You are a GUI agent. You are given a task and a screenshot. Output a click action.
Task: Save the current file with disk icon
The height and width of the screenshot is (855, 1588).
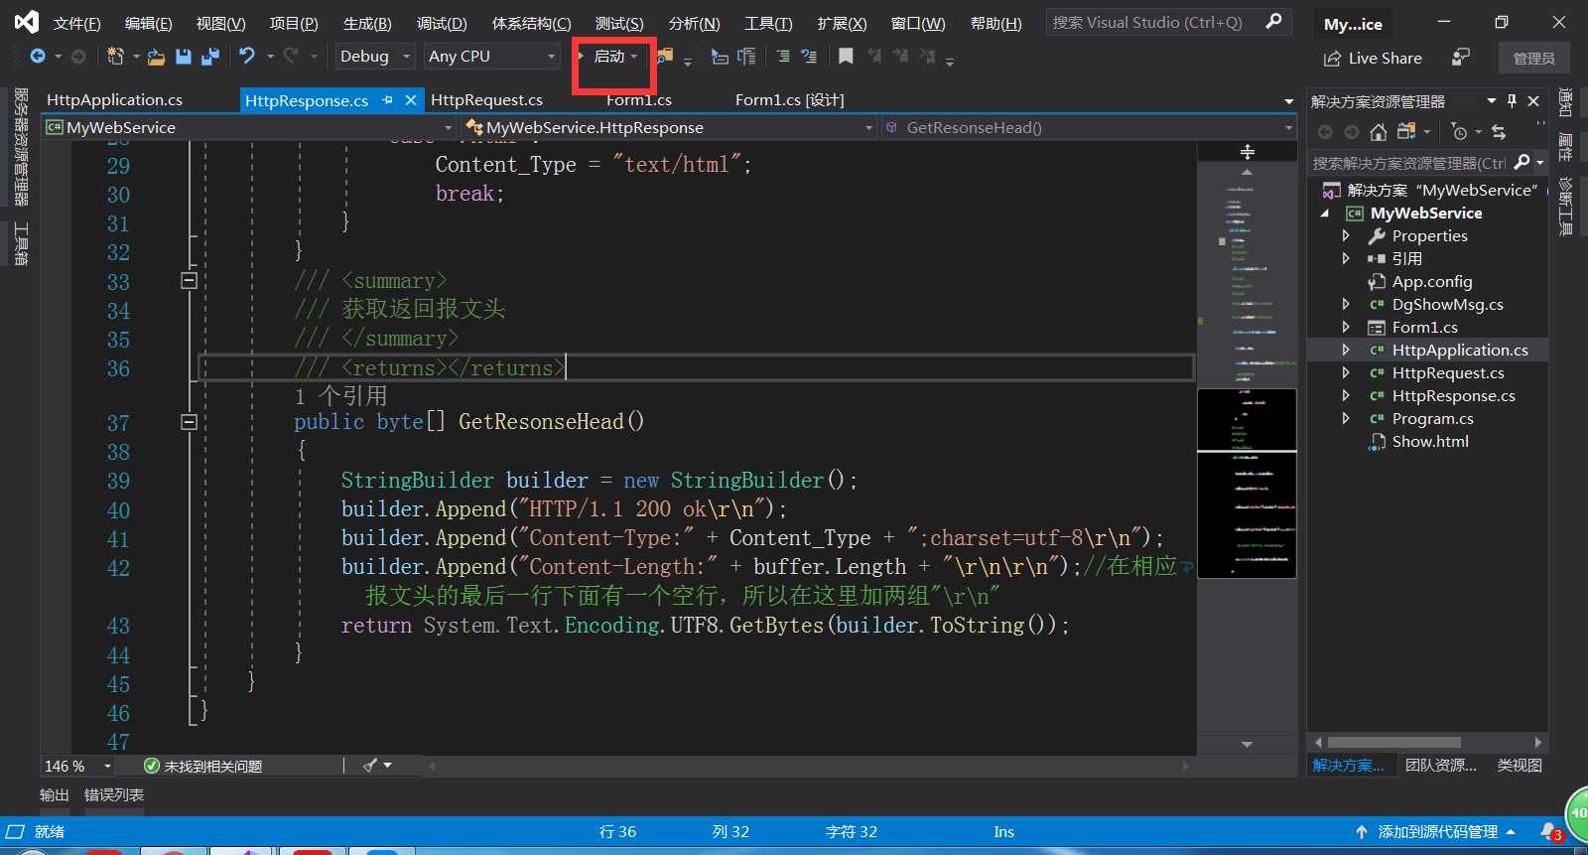(x=184, y=57)
